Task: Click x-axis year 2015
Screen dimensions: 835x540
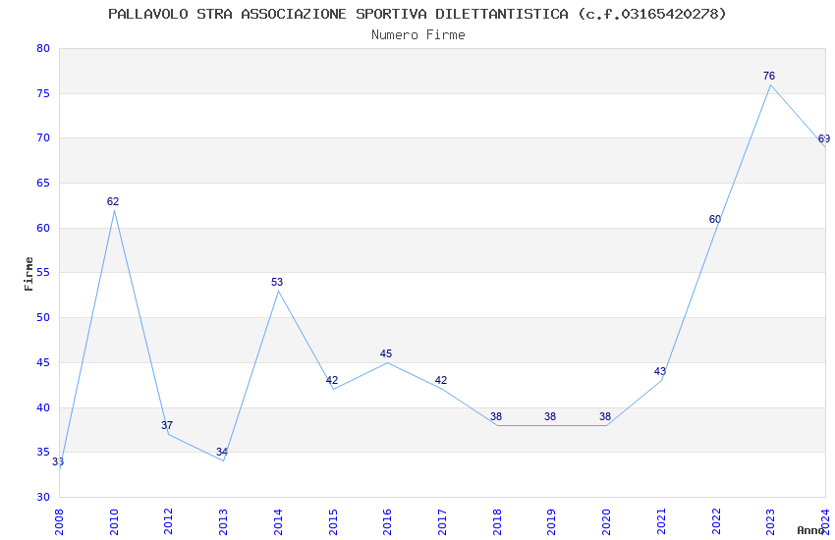Action: [333, 522]
